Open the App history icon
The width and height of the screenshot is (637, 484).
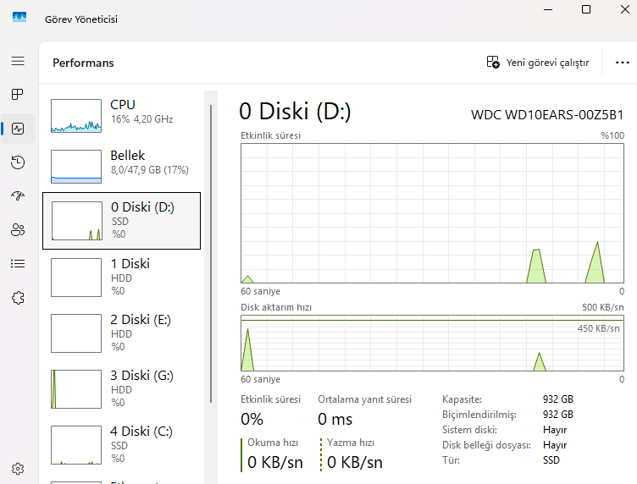coord(18,162)
